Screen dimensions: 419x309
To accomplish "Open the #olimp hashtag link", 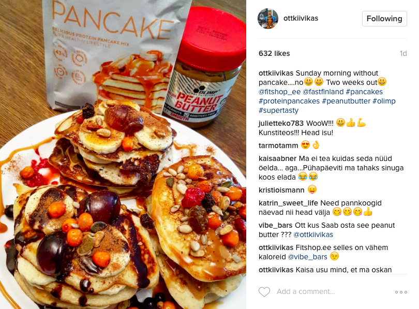I will [x=384, y=101].
